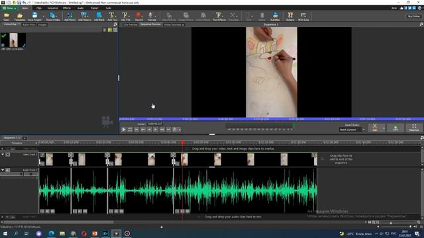Open the Text Effects tool
Image resolution: width=424 pixels, height=238 pixels.
coord(219,16)
